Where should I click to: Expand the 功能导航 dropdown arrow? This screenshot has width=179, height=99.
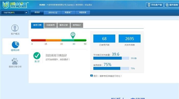26,13
